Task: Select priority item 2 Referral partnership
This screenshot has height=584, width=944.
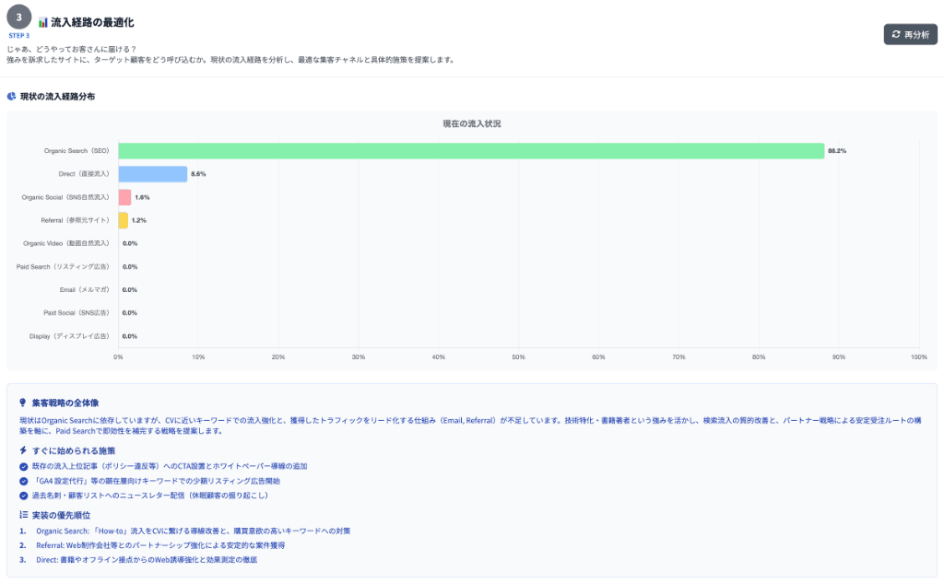Action: (x=175, y=545)
